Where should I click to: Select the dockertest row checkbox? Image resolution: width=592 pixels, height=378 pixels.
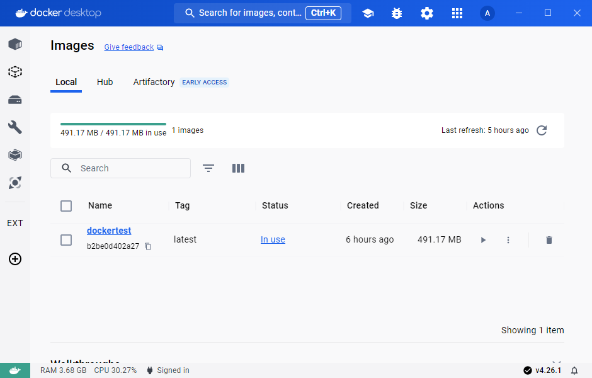66,240
